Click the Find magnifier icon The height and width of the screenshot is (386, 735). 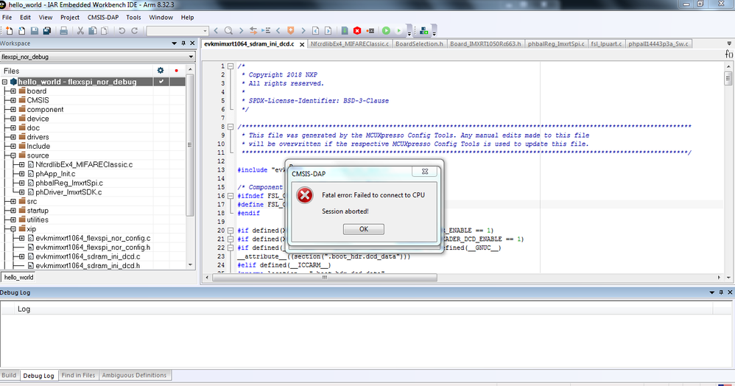pyautogui.click(x=228, y=30)
